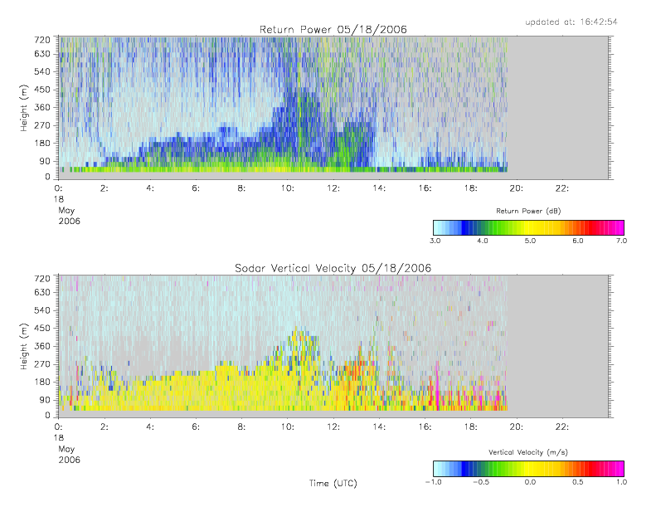Click the 0.5 tick on Vertical Velocity colorbar
656x507 pixels.
[x=578, y=482]
